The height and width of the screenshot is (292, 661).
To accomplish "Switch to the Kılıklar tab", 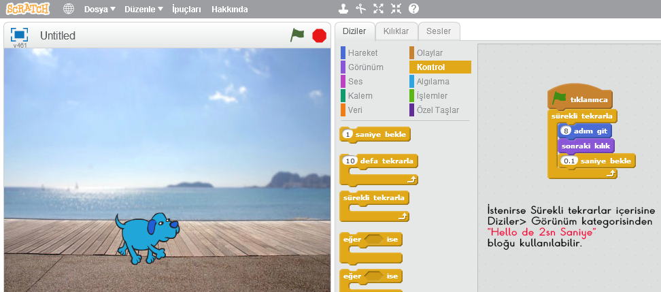I will [396, 31].
